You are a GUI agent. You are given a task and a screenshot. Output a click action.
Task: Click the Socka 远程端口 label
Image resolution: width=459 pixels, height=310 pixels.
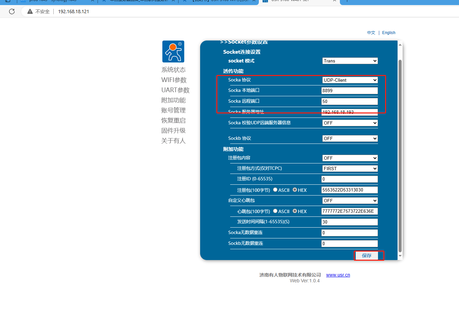click(x=244, y=101)
